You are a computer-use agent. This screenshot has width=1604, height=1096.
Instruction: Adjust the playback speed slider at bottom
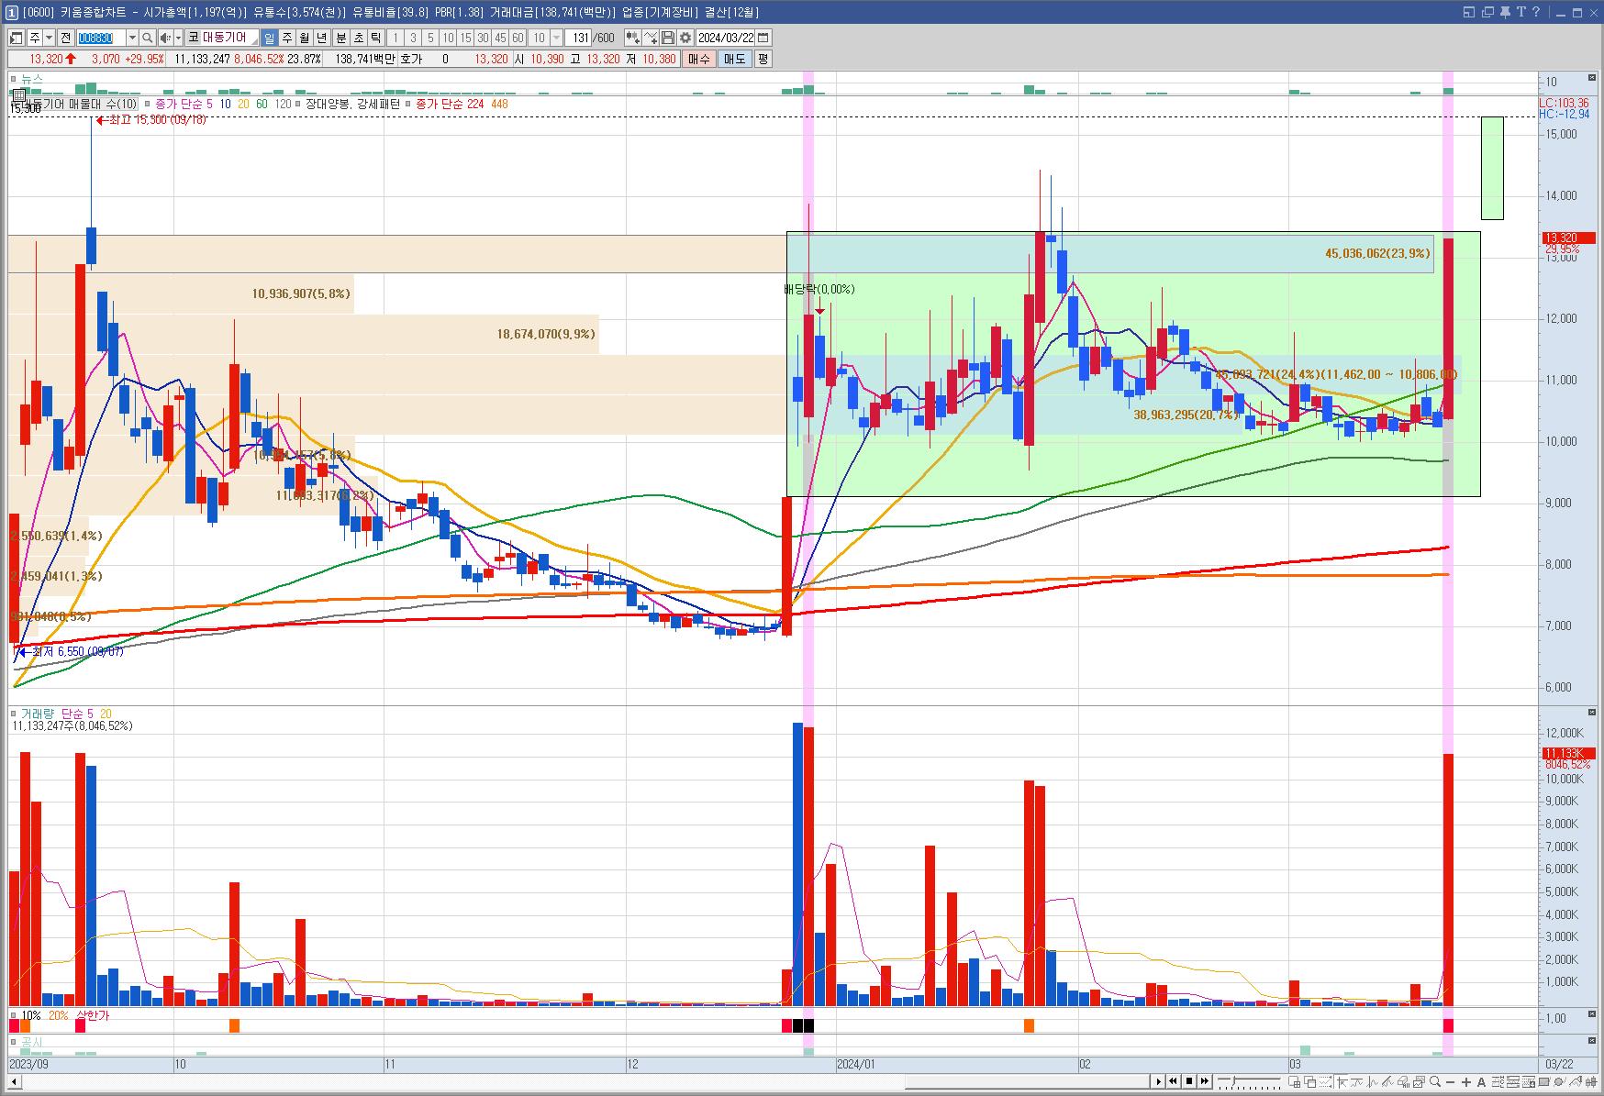(1234, 1081)
